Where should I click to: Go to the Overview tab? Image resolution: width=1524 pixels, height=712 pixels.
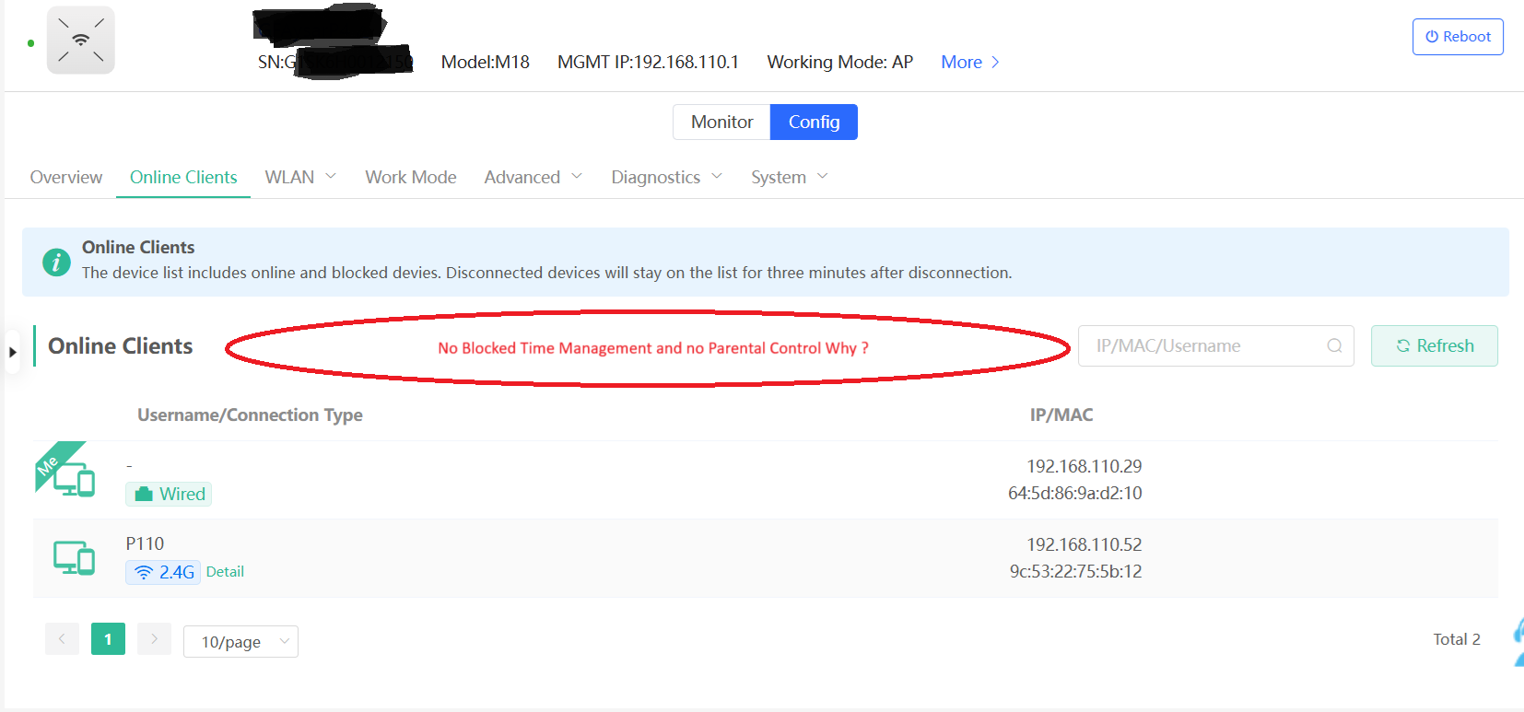(x=66, y=177)
